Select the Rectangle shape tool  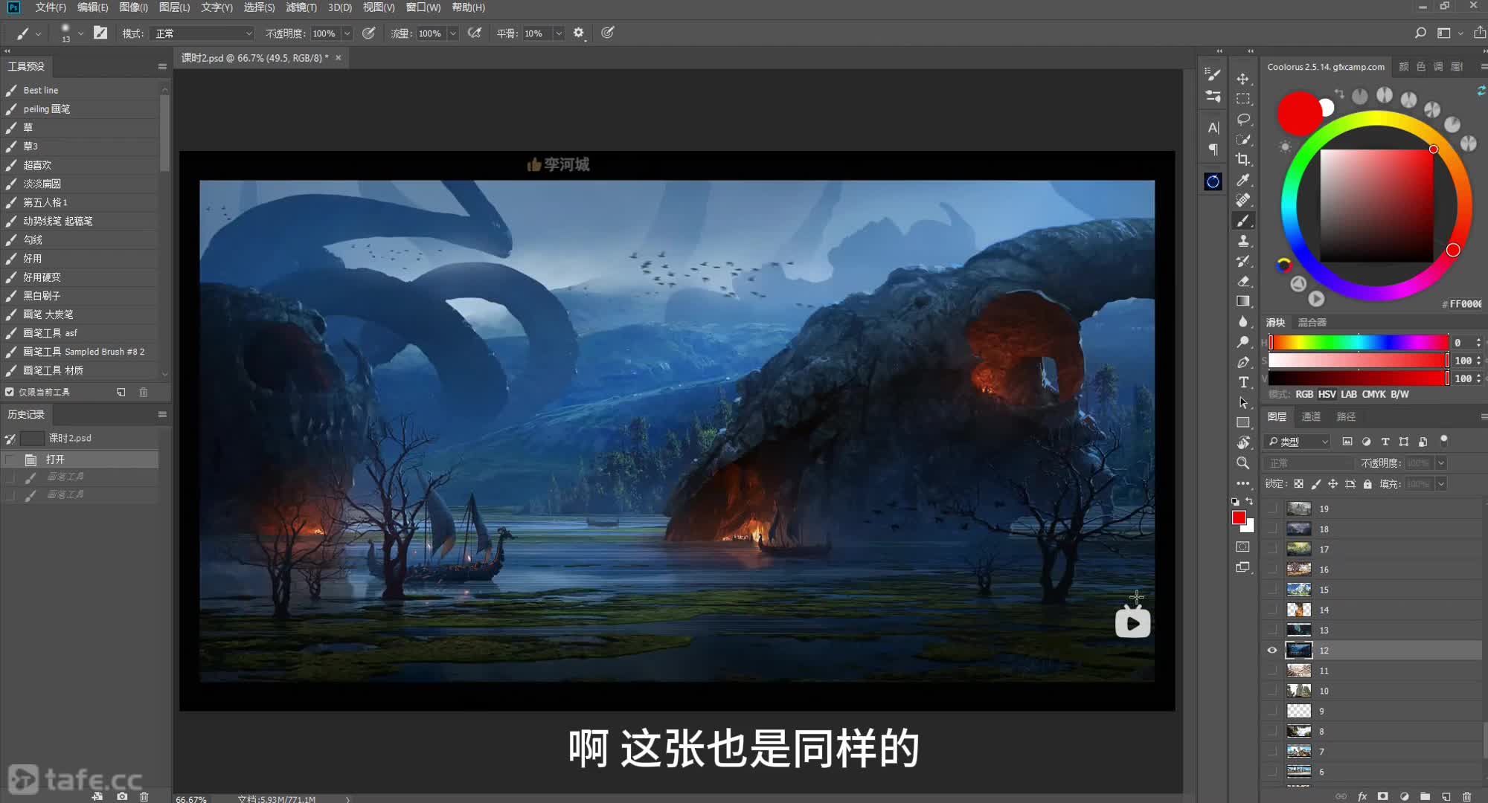[1242, 422]
